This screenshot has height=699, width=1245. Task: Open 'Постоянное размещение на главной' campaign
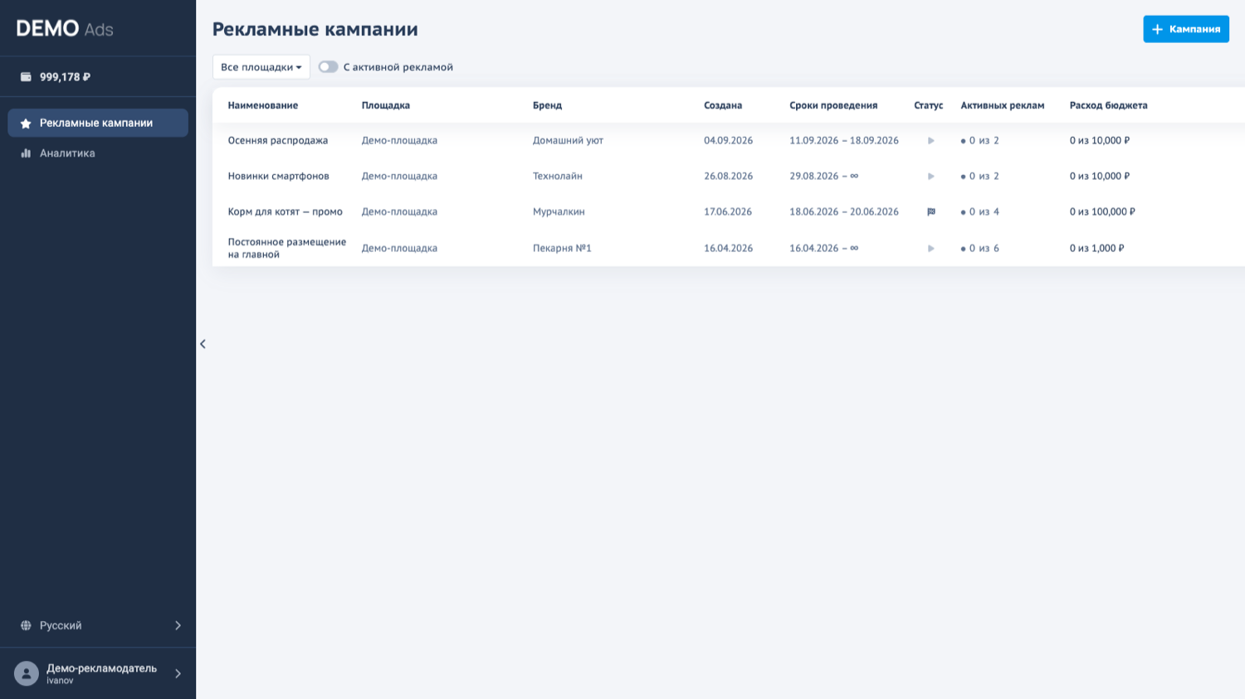(x=287, y=249)
